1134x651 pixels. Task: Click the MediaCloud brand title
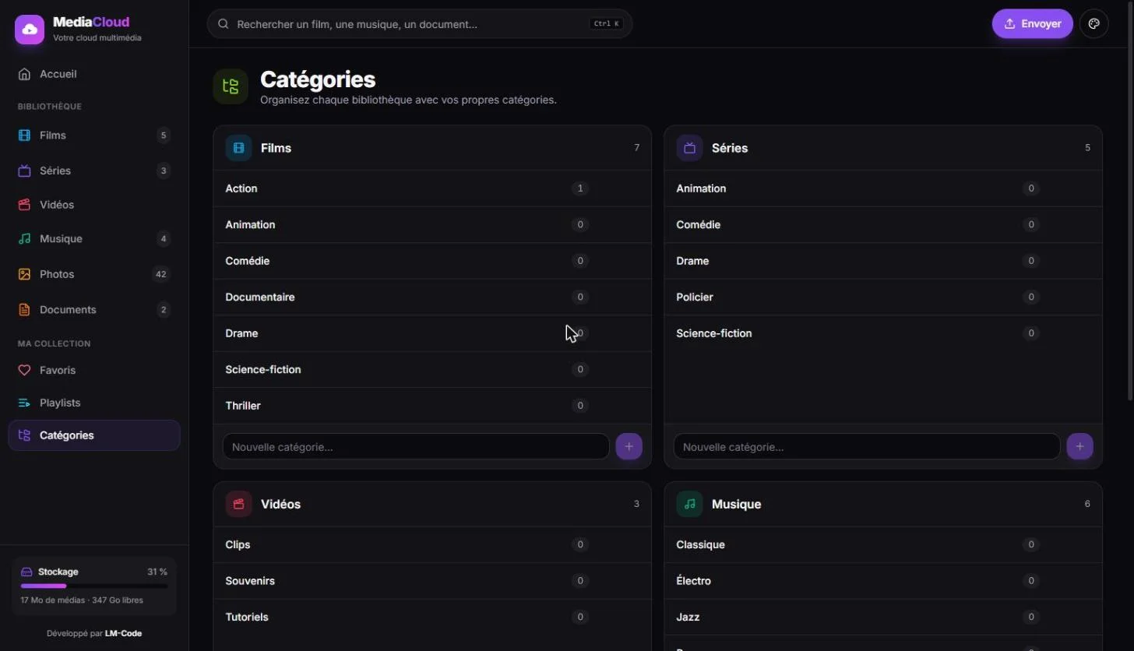pyautogui.click(x=91, y=22)
